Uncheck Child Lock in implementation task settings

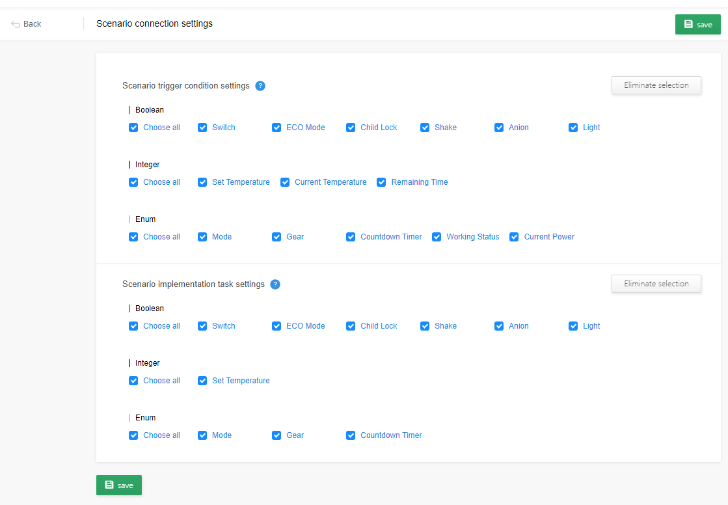pos(351,326)
